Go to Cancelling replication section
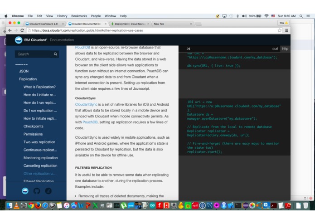Image resolution: width=315 pixels, height=224 pixels. 40,166
